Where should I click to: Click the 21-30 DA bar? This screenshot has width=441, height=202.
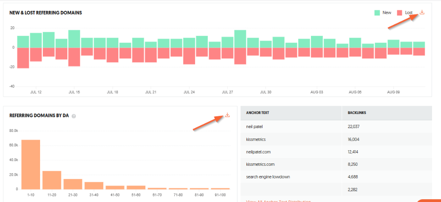73,184
